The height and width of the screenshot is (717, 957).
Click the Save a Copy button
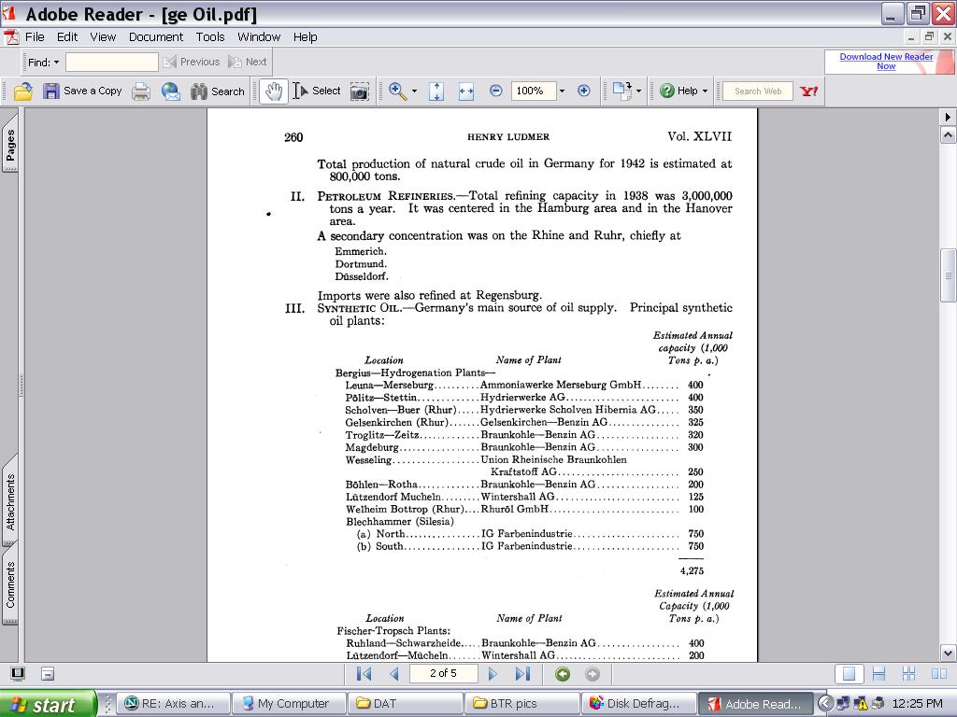coord(82,91)
